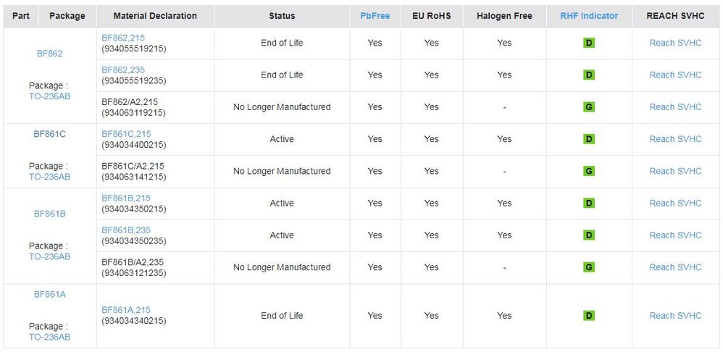Open the BF861B part link
Image resolution: width=723 pixels, height=352 pixels.
(49, 214)
